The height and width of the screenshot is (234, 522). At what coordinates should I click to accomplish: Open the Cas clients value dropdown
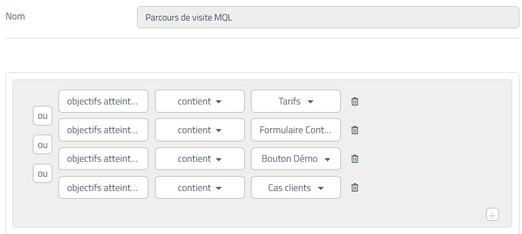click(x=296, y=188)
